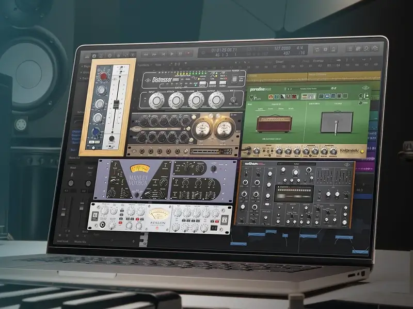Image resolution: width=413 pixels, height=309 pixels.
Task: Click the Stereo Out output slot
Action: (x=74, y=158)
